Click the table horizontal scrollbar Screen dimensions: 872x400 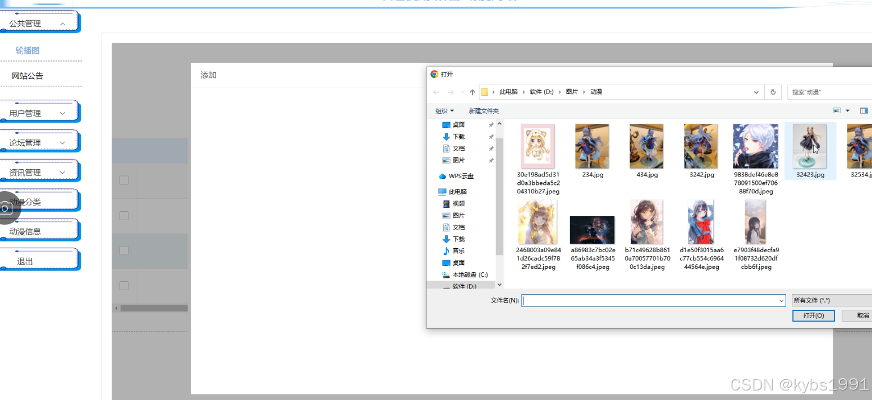(x=154, y=308)
